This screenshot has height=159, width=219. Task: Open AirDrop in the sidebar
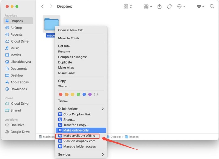click(18, 28)
